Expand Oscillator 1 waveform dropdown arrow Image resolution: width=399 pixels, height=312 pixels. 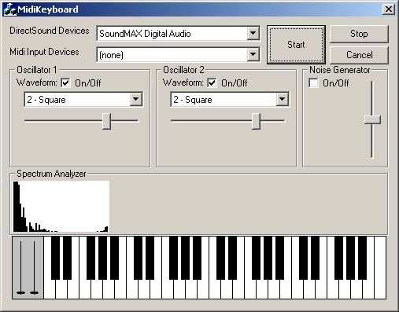[136, 99]
